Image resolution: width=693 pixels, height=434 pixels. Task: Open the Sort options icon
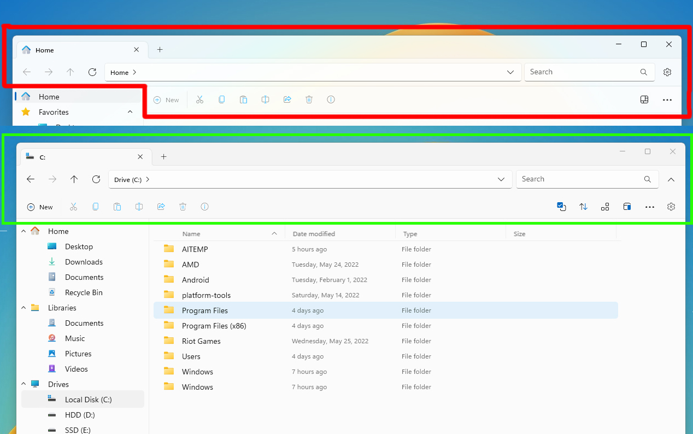583,207
